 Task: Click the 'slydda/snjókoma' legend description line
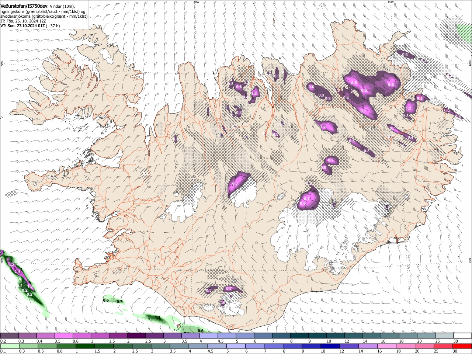click(x=44, y=16)
